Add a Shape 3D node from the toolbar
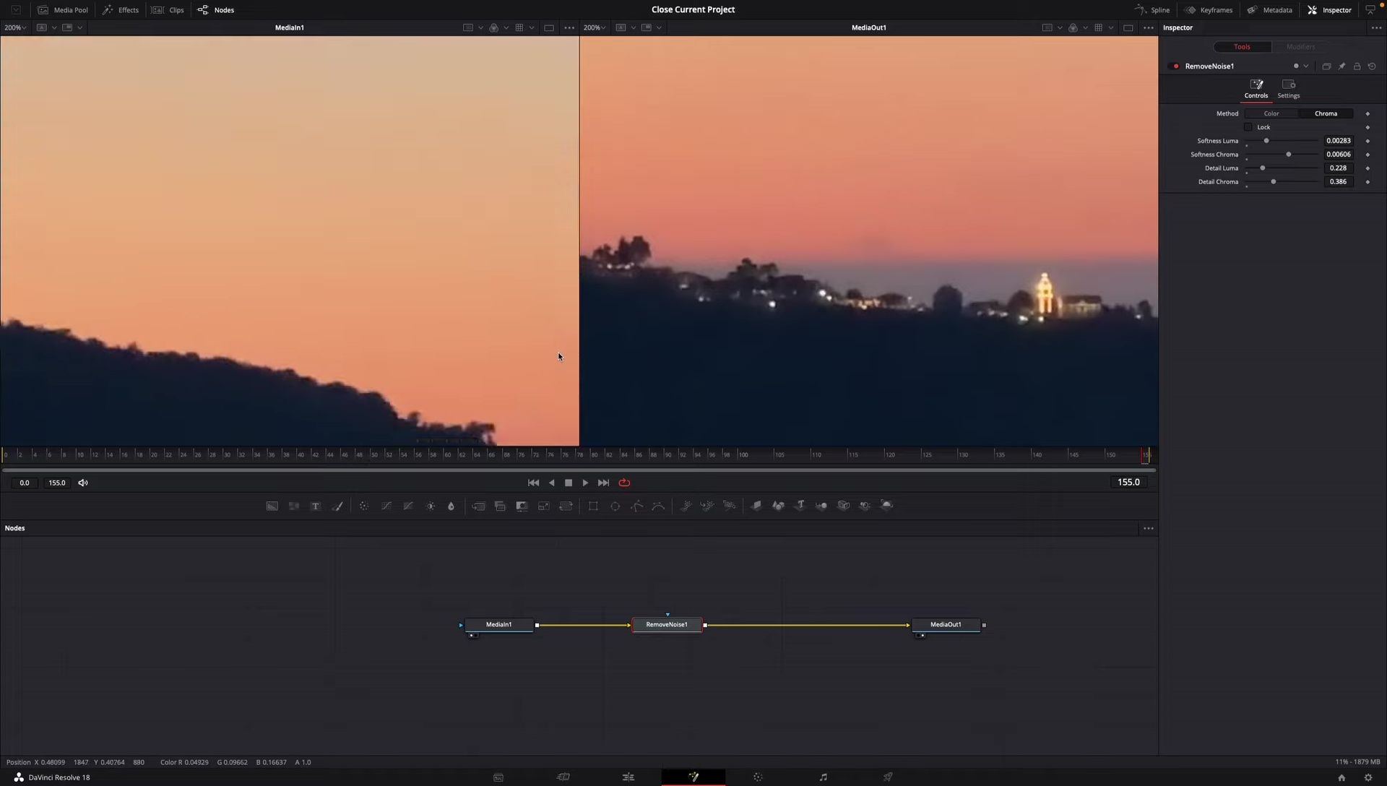This screenshot has width=1387, height=786. pyautogui.click(x=778, y=506)
